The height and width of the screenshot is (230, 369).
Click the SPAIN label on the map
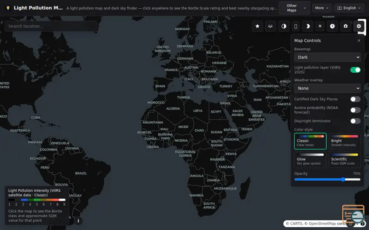tap(160, 86)
